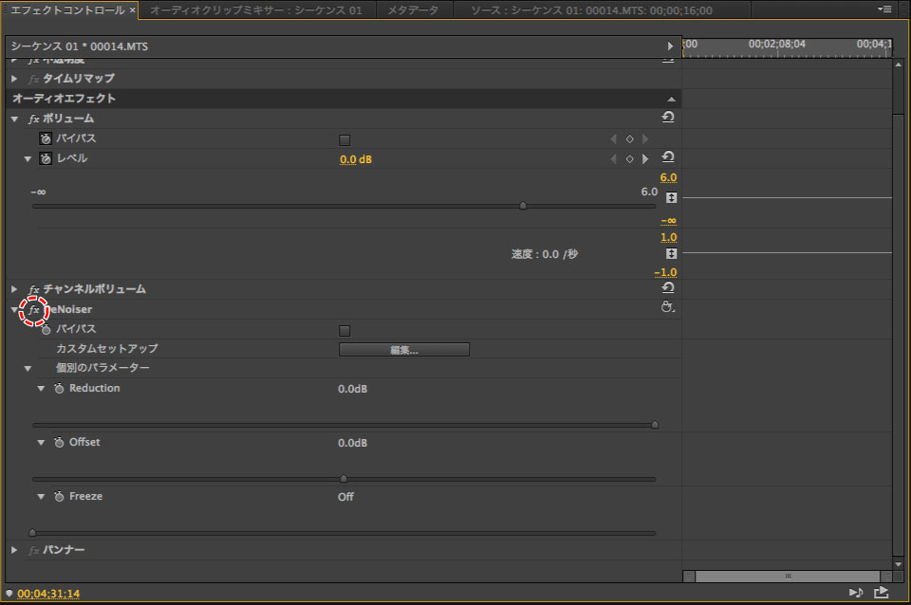Toggle the ボリューム バイパス stopwatch
Screen dimensions: 911x605
pos(45,138)
